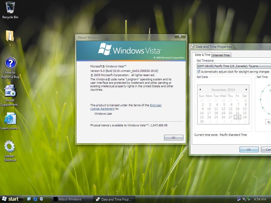Click the analog clock face under Set Time

point(266,99)
